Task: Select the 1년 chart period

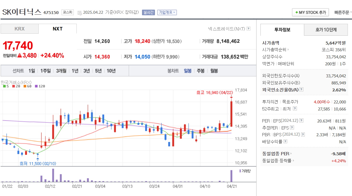Action: [74, 70]
